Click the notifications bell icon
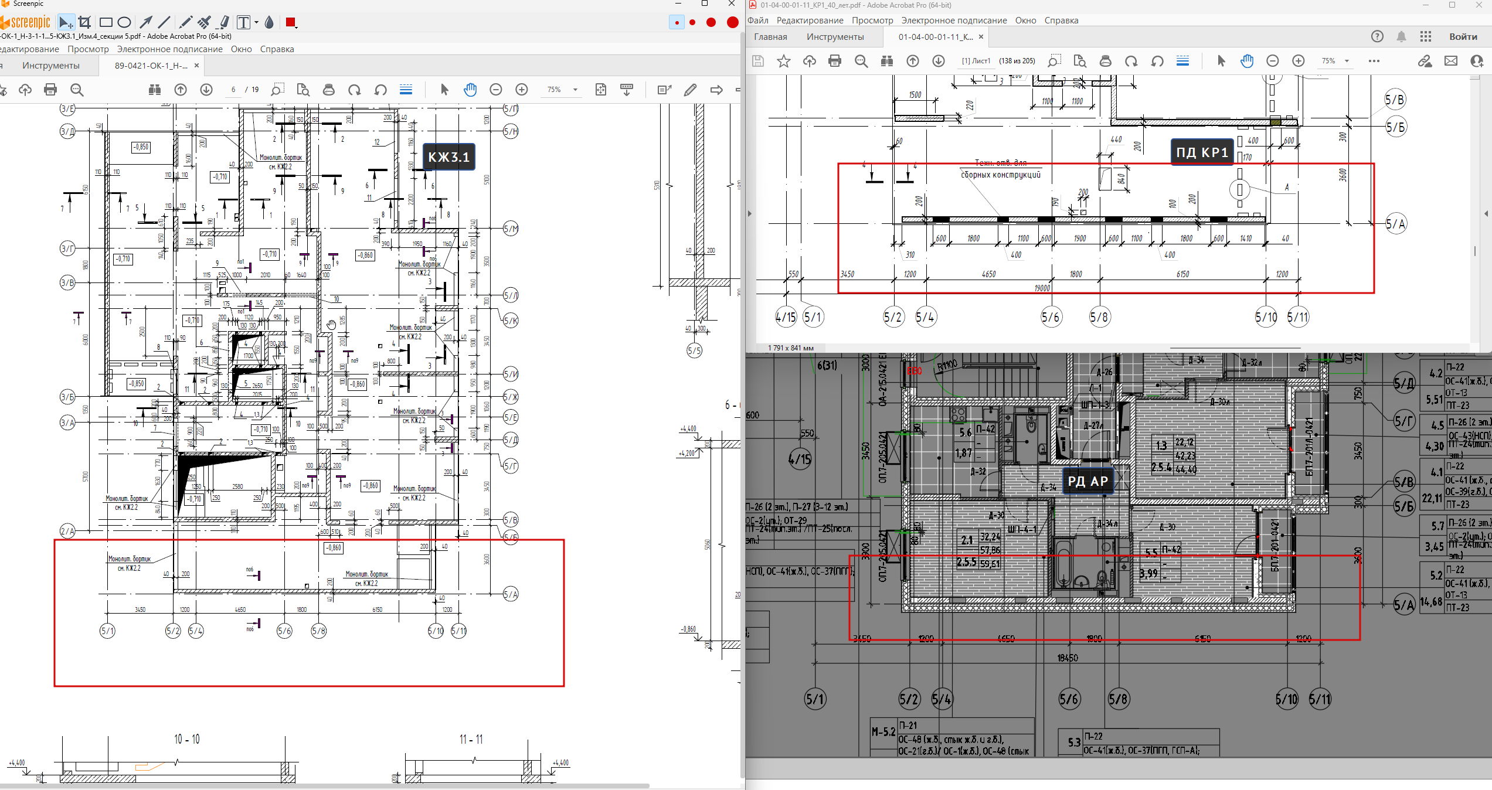Screen dimensions: 1492x790 [1401, 37]
